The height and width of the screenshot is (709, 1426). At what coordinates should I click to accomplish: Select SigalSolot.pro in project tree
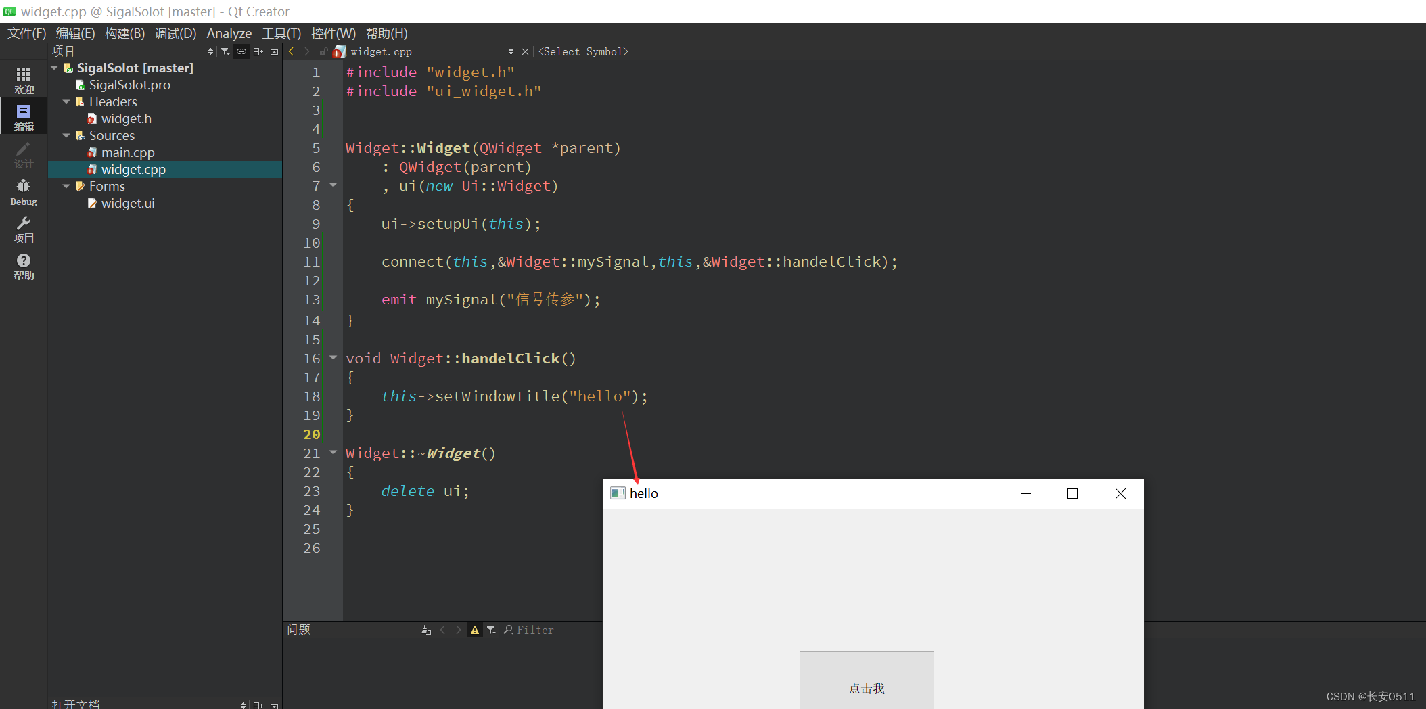[x=129, y=85]
